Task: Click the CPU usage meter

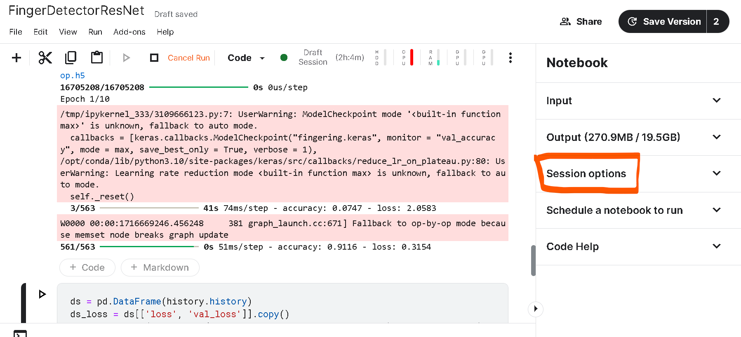Action: point(408,58)
